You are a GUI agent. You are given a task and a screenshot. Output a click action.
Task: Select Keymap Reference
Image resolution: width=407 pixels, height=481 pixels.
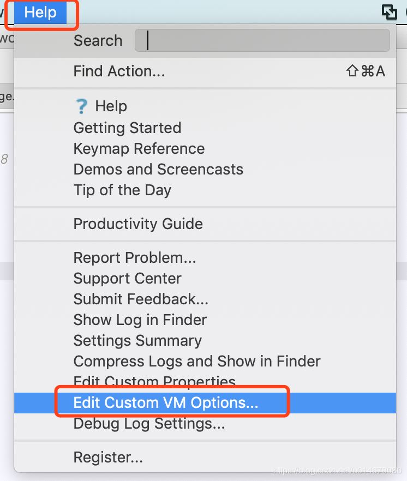pos(139,148)
